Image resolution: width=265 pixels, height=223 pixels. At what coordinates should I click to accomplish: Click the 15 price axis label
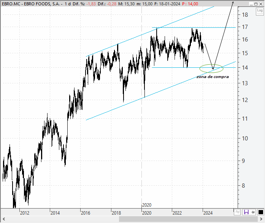245,53
